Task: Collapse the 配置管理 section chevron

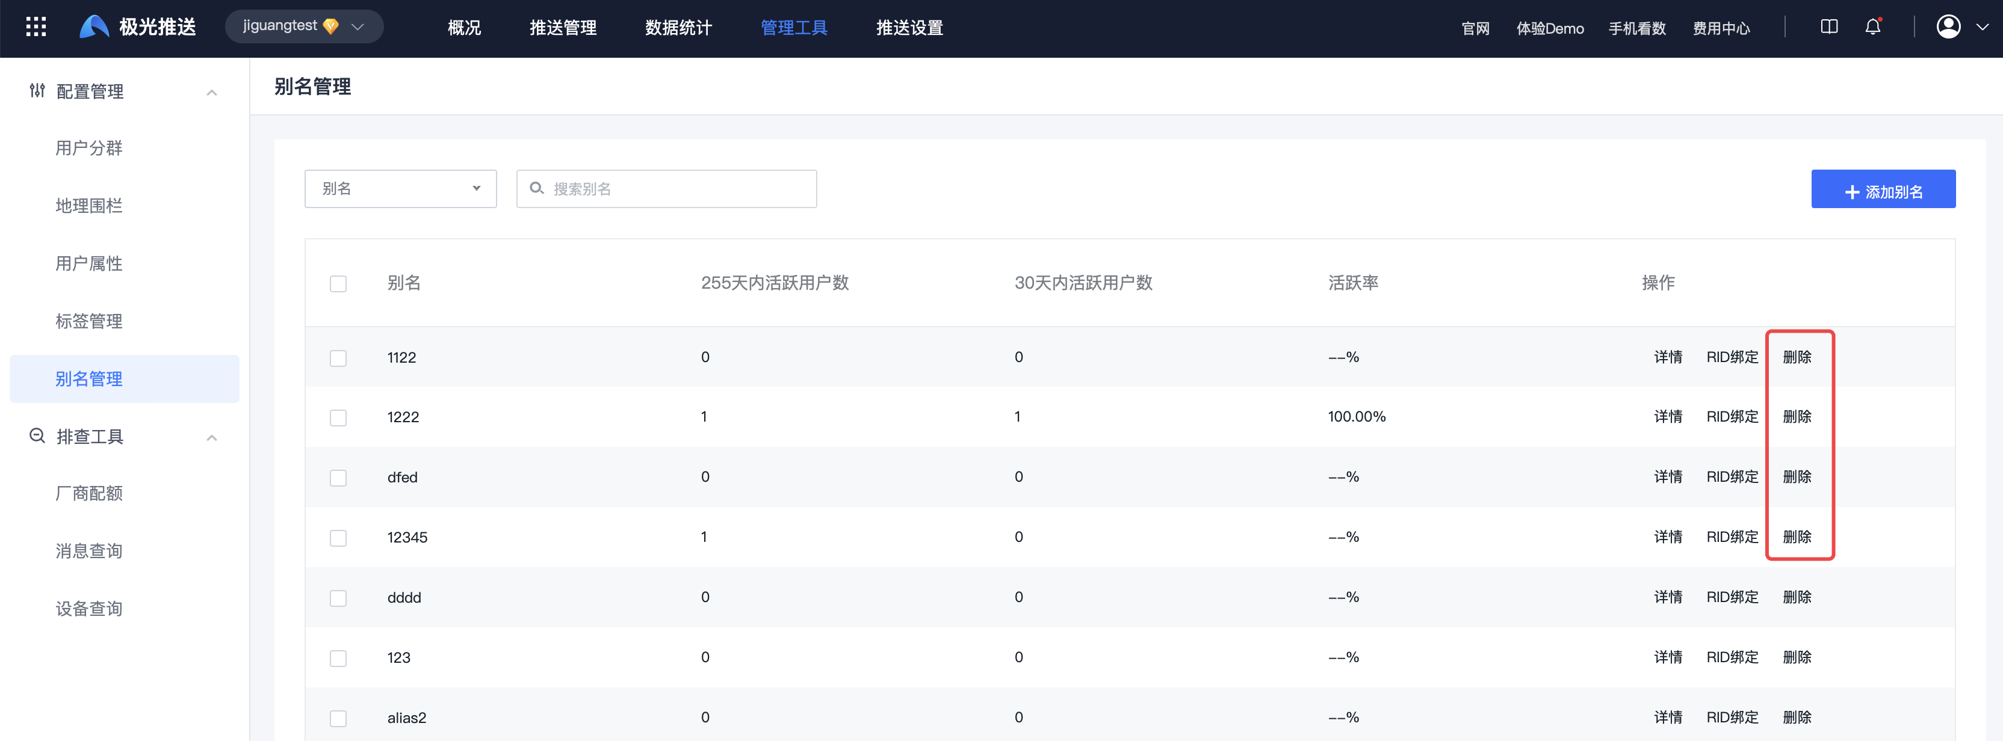Action: pyautogui.click(x=211, y=93)
